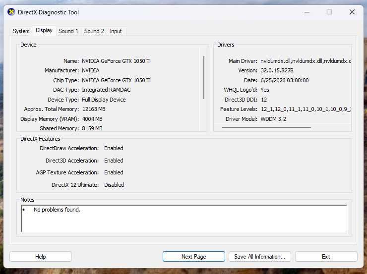Click the WDDM 3.2 driver model value
Image resolution: width=367 pixels, height=274 pixels.
273,119
